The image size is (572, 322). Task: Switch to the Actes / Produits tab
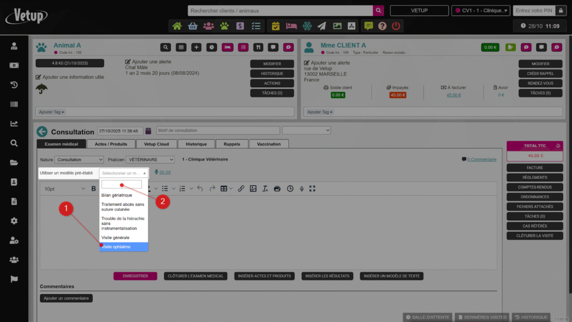[x=111, y=144]
